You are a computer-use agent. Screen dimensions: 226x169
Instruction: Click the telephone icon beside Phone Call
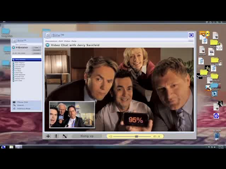coord(14,102)
